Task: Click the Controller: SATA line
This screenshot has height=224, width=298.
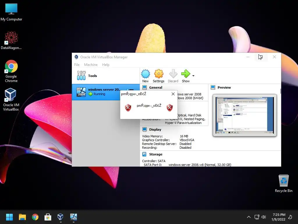Action: coord(154,161)
